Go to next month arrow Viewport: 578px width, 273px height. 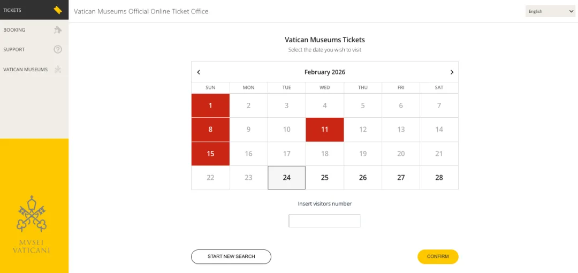click(452, 72)
